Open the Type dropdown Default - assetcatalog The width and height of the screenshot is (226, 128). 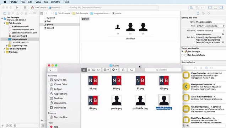click(210, 26)
